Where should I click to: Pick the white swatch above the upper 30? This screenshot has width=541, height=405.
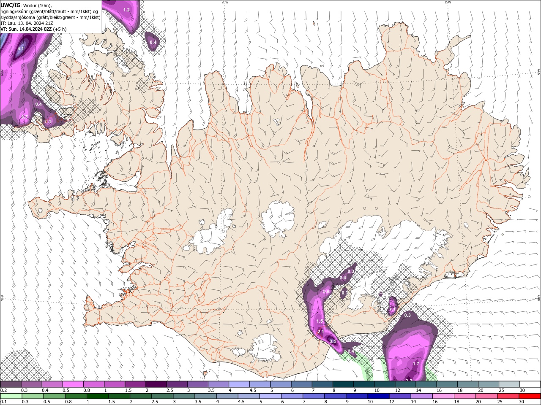(530, 384)
